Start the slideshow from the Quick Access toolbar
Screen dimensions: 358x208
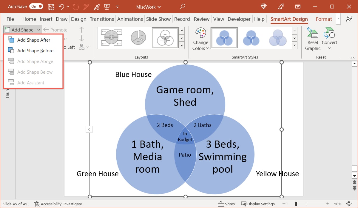tap(107, 6)
